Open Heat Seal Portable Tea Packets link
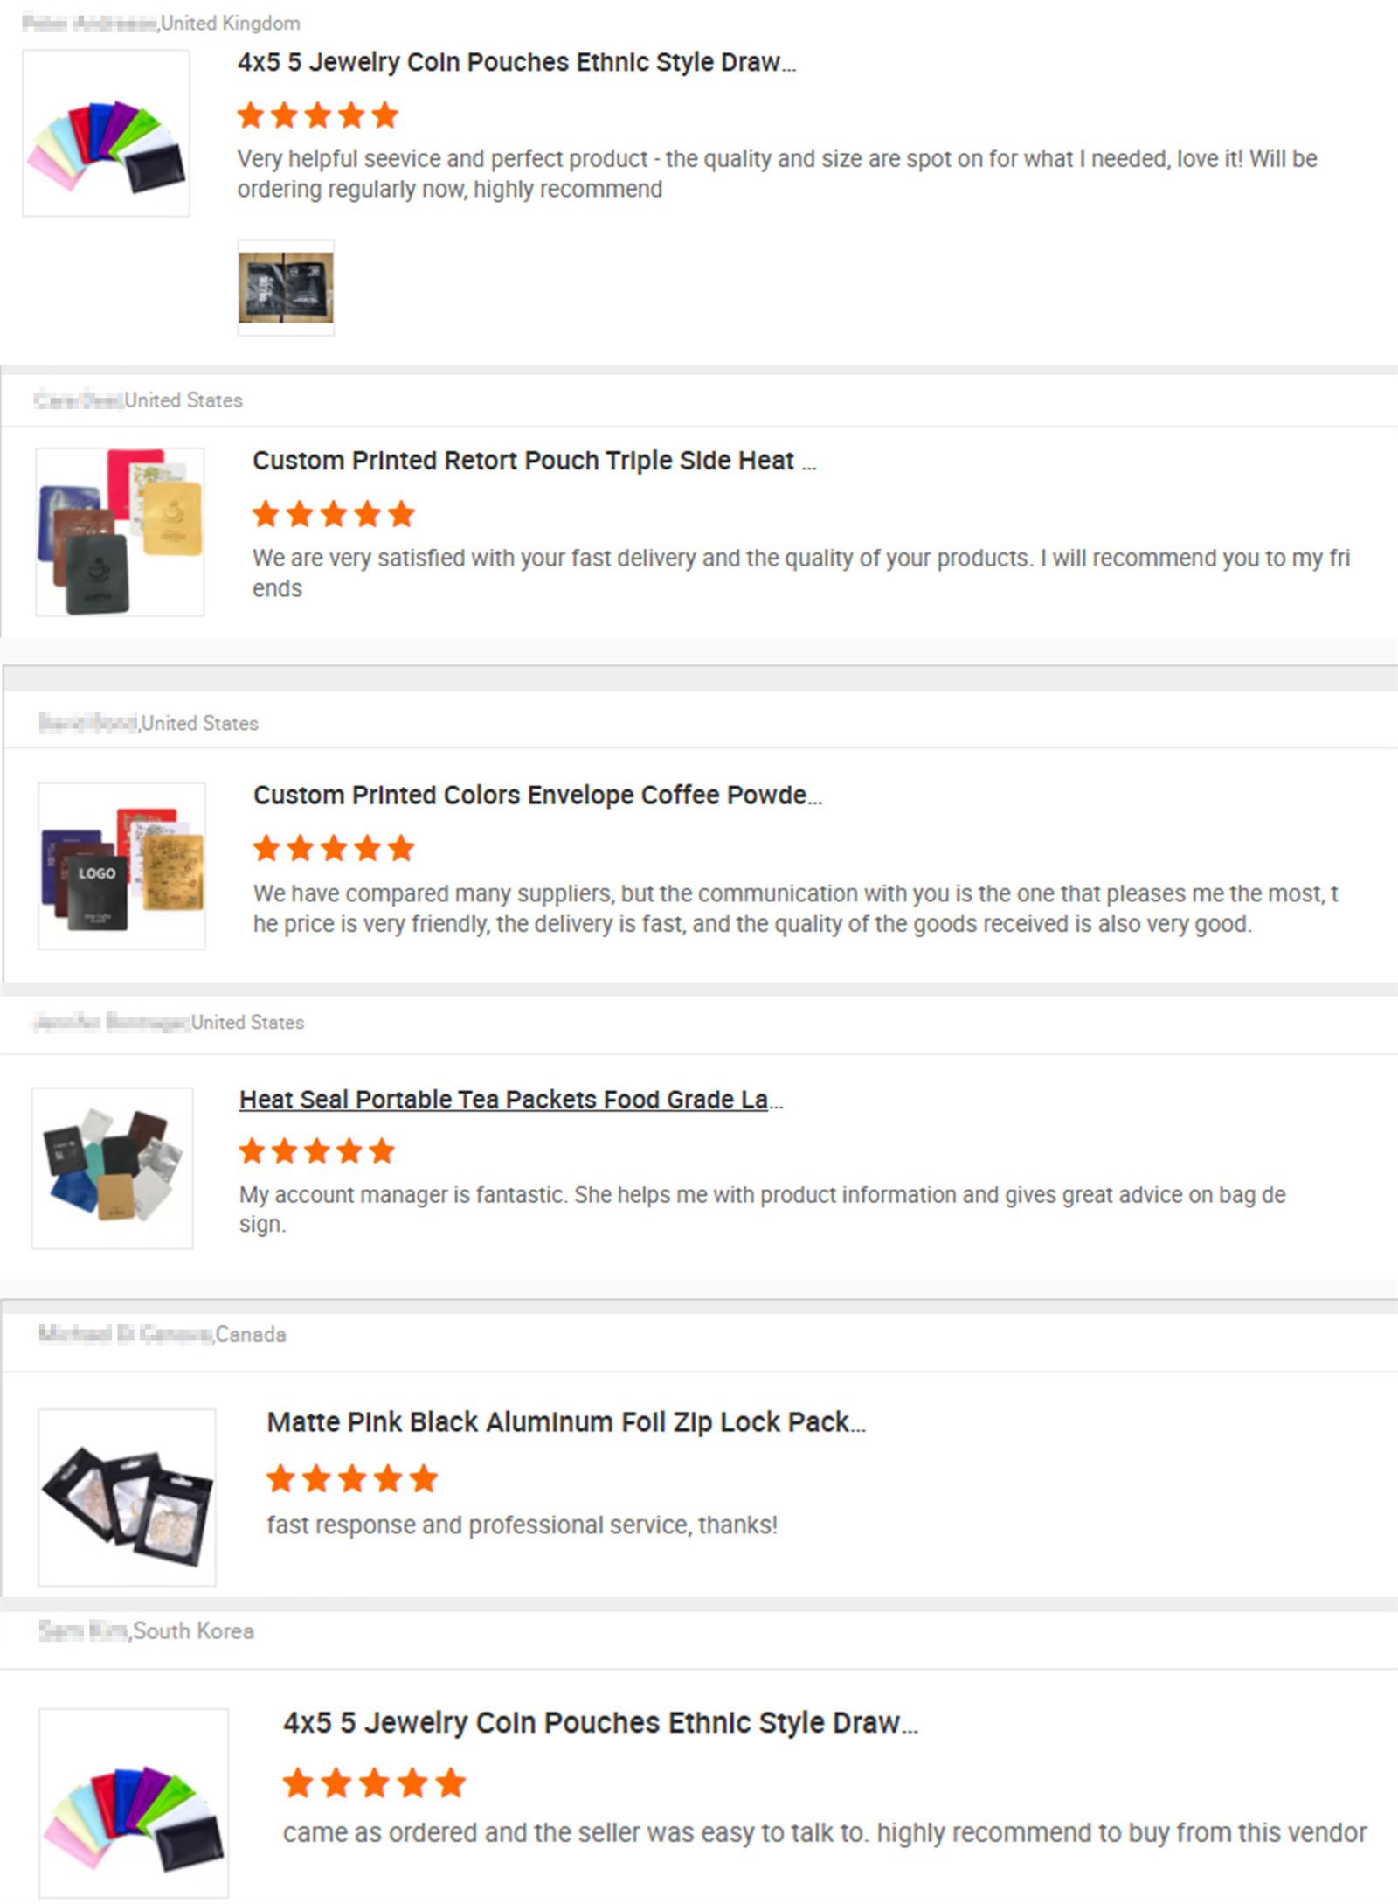1398x1904 pixels. 512,1100
